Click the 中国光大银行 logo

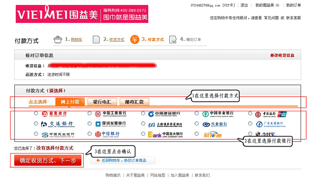click(x=165, y=134)
